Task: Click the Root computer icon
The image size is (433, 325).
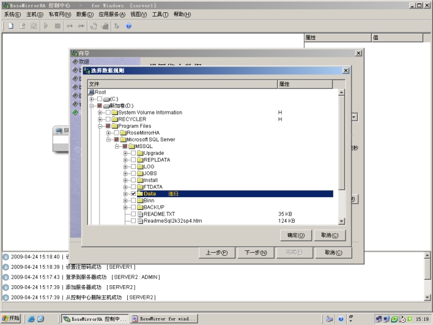Action: click(91, 92)
